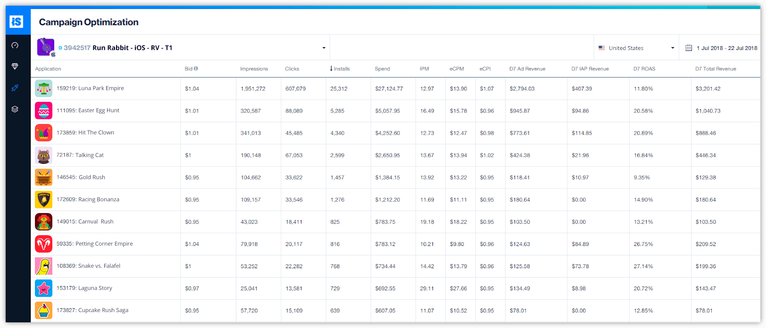
Task: Expand the Run Rabbit campaign dropdown
Action: coord(324,48)
